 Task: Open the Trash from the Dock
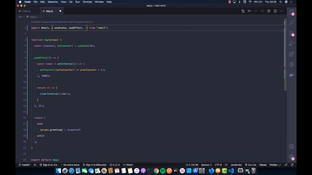(253, 171)
